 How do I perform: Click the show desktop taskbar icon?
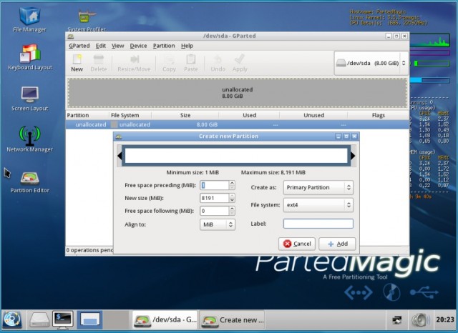[x=90, y=320]
